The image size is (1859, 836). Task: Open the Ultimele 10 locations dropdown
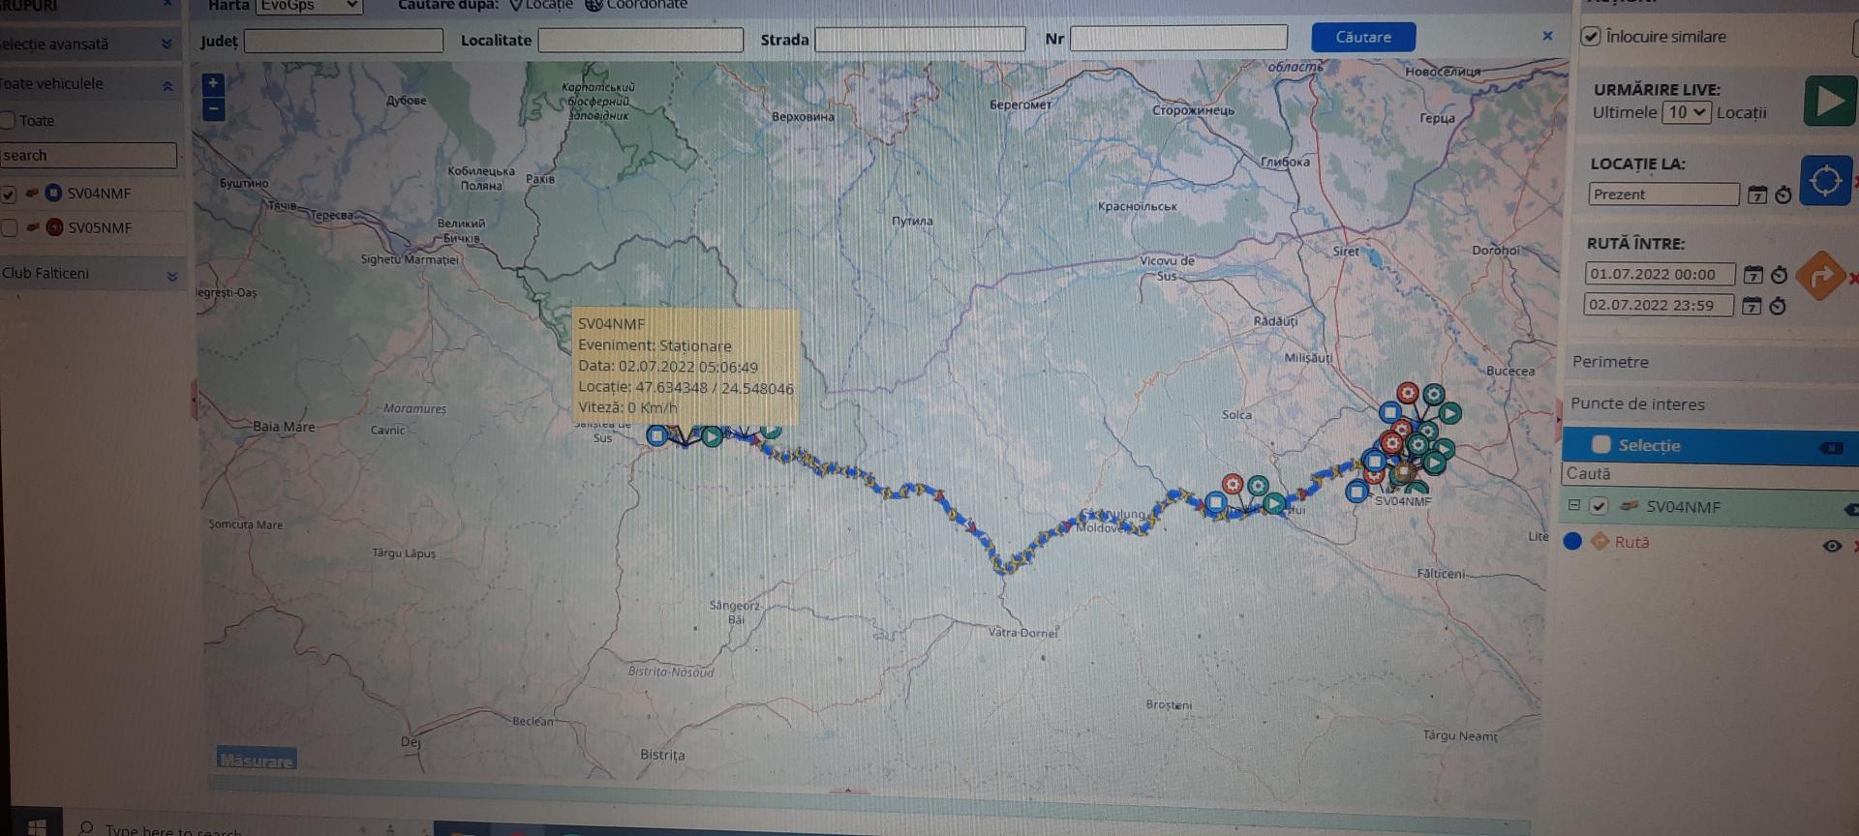(x=1687, y=112)
